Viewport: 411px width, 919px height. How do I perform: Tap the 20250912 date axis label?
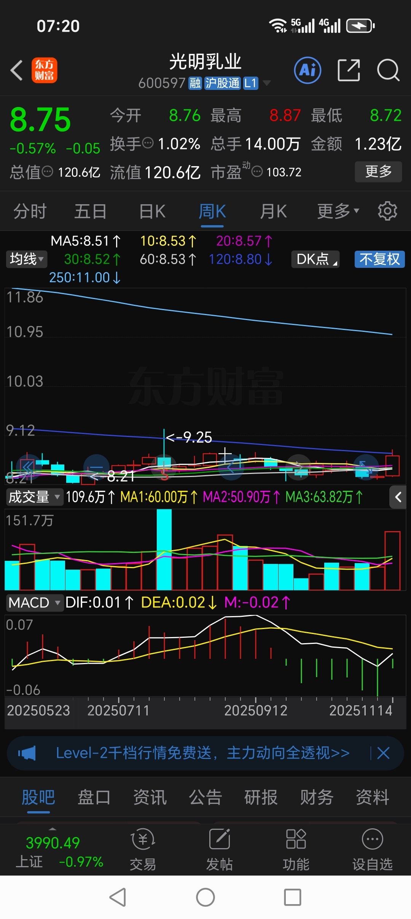click(255, 710)
